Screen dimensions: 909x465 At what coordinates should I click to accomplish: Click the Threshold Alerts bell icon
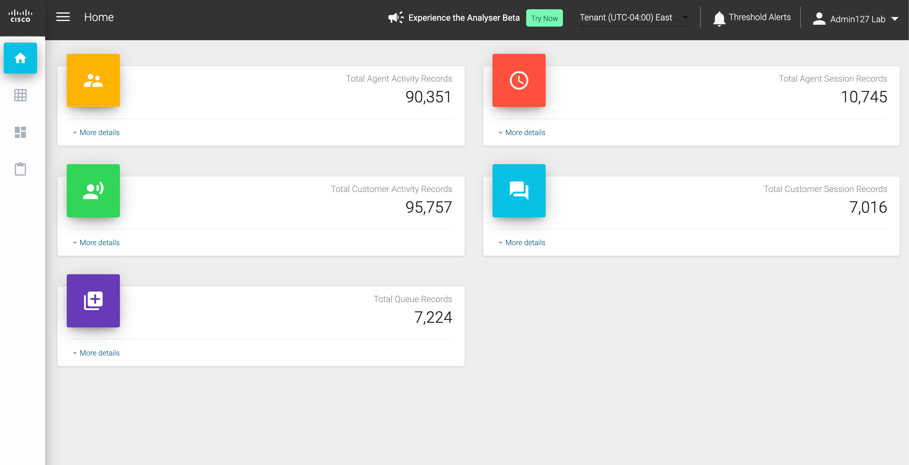tap(719, 18)
